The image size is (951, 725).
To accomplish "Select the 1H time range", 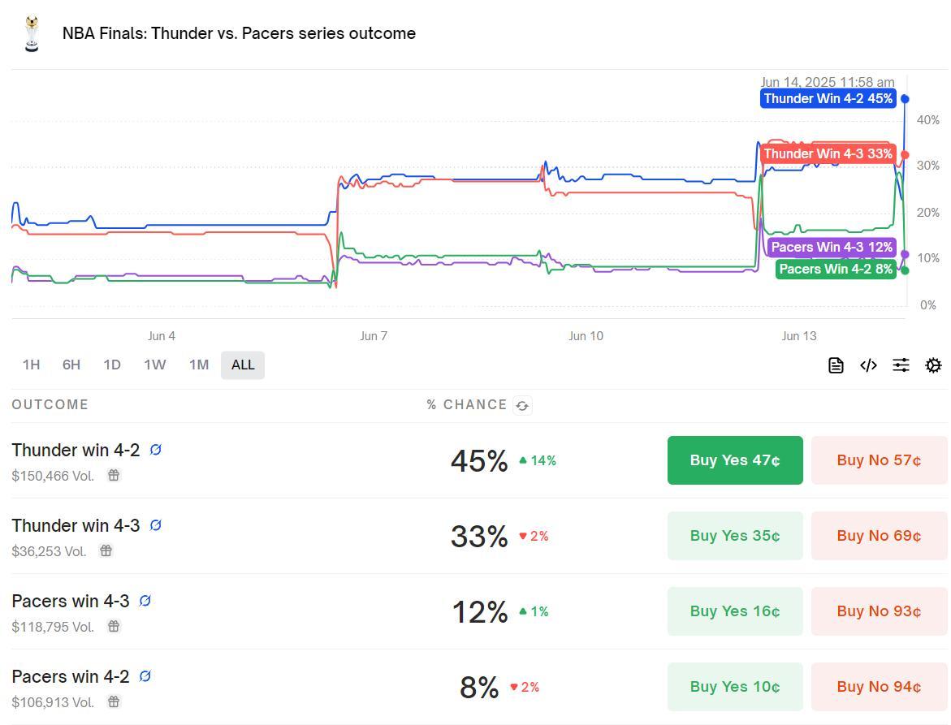I will [31, 365].
